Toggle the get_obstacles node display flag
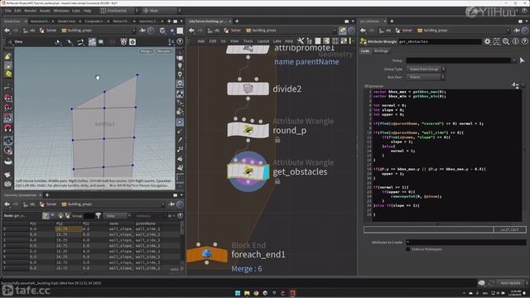530x298 pixels. click(x=267, y=171)
